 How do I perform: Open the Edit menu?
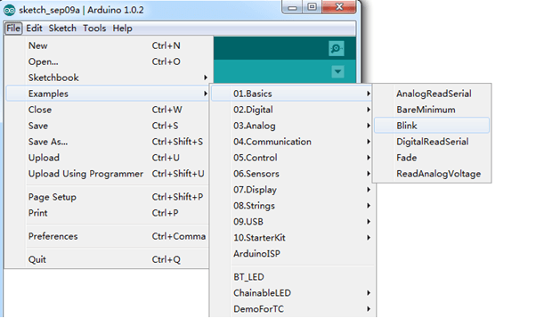point(34,29)
